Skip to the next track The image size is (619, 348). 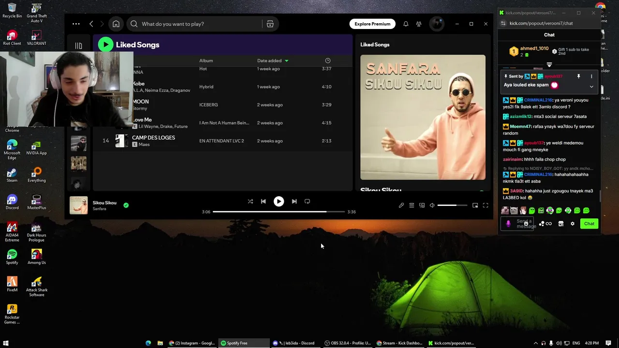coord(294,201)
